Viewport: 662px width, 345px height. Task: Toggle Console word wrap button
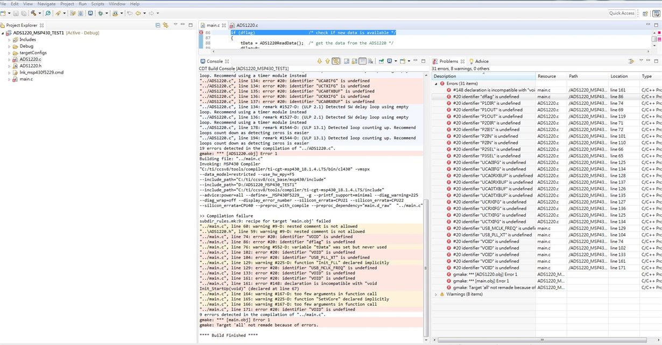(x=363, y=61)
